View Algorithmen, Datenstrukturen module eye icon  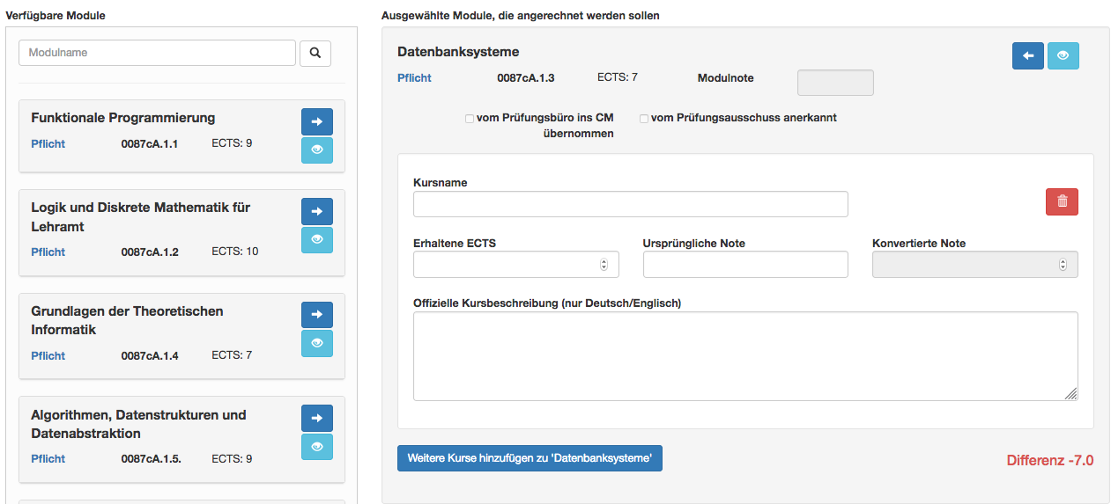[x=317, y=446]
